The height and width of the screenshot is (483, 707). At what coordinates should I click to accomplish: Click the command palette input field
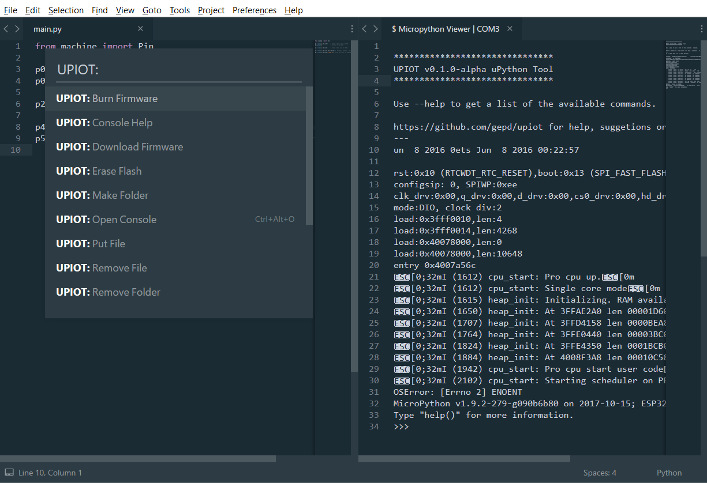point(179,70)
